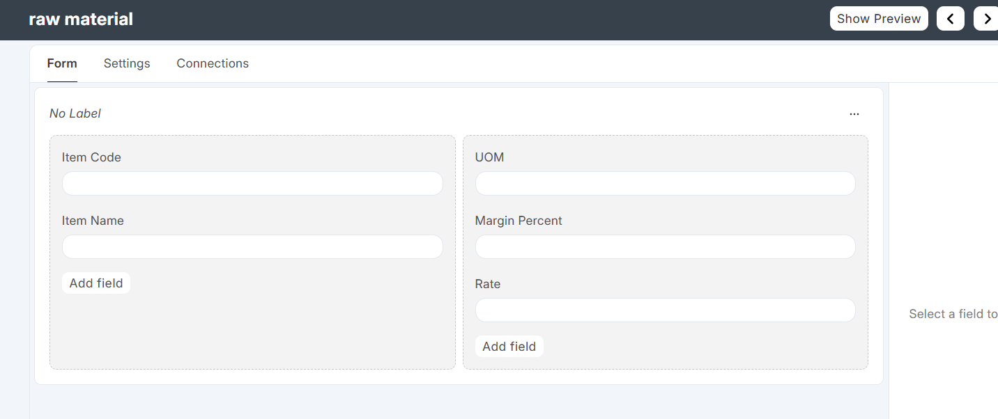The image size is (998, 419).
Task: Open the Settings tab
Action: pyautogui.click(x=127, y=63)
